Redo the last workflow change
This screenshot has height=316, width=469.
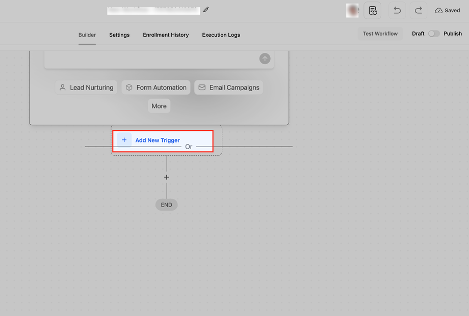[418, 11]
